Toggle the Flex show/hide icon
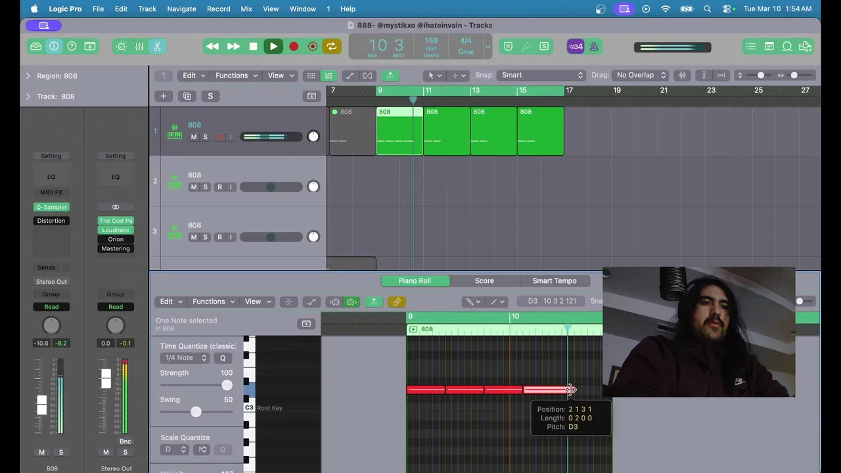841x473 pixels. (367, 76)
